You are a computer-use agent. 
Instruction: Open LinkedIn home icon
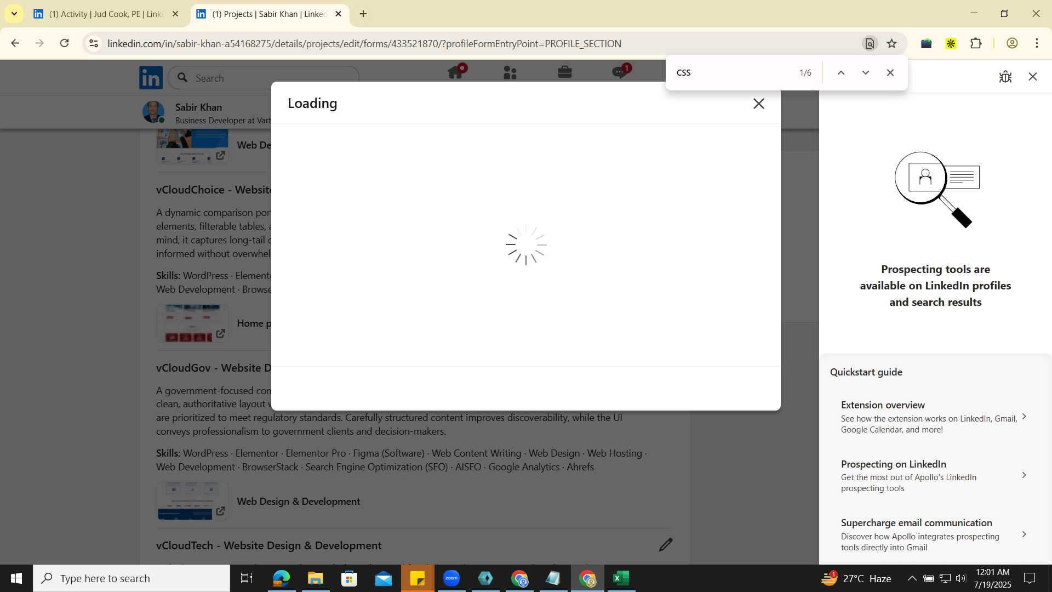pos(456,72)
